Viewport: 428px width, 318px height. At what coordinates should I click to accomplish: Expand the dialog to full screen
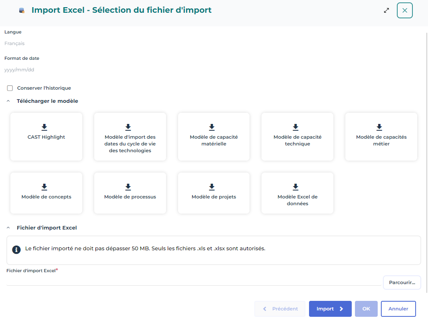386,10
